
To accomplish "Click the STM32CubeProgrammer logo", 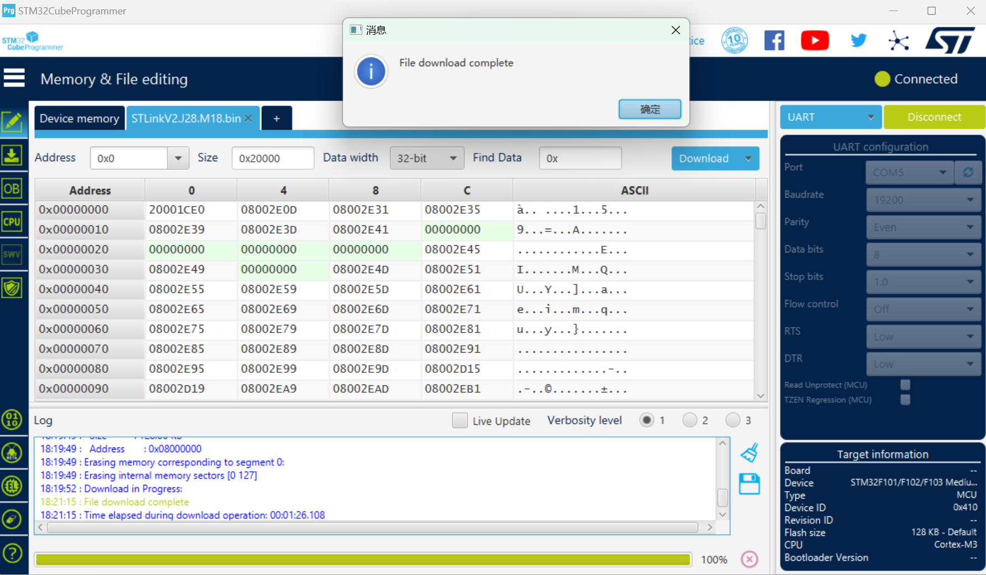I will 32,41.
